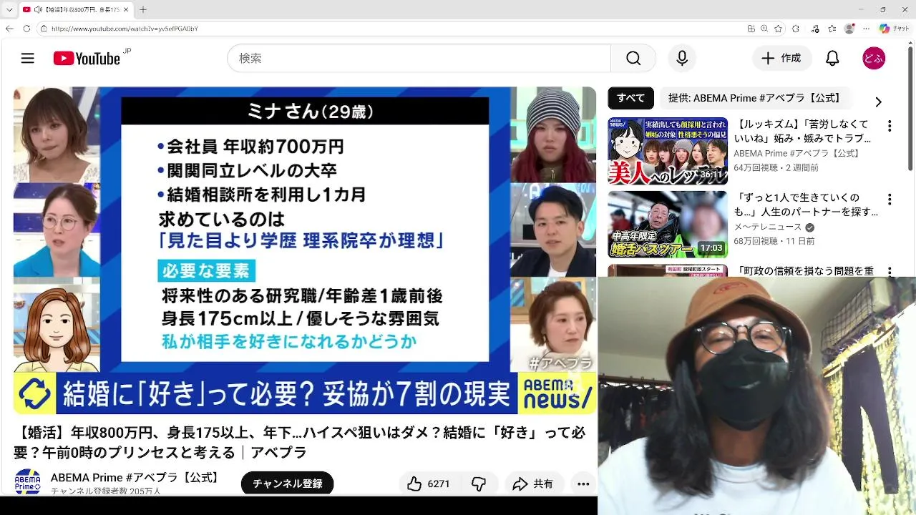Open the YouTube hamburger guide menu
This screenshot has width=916, height=515.
click(28, 58)
